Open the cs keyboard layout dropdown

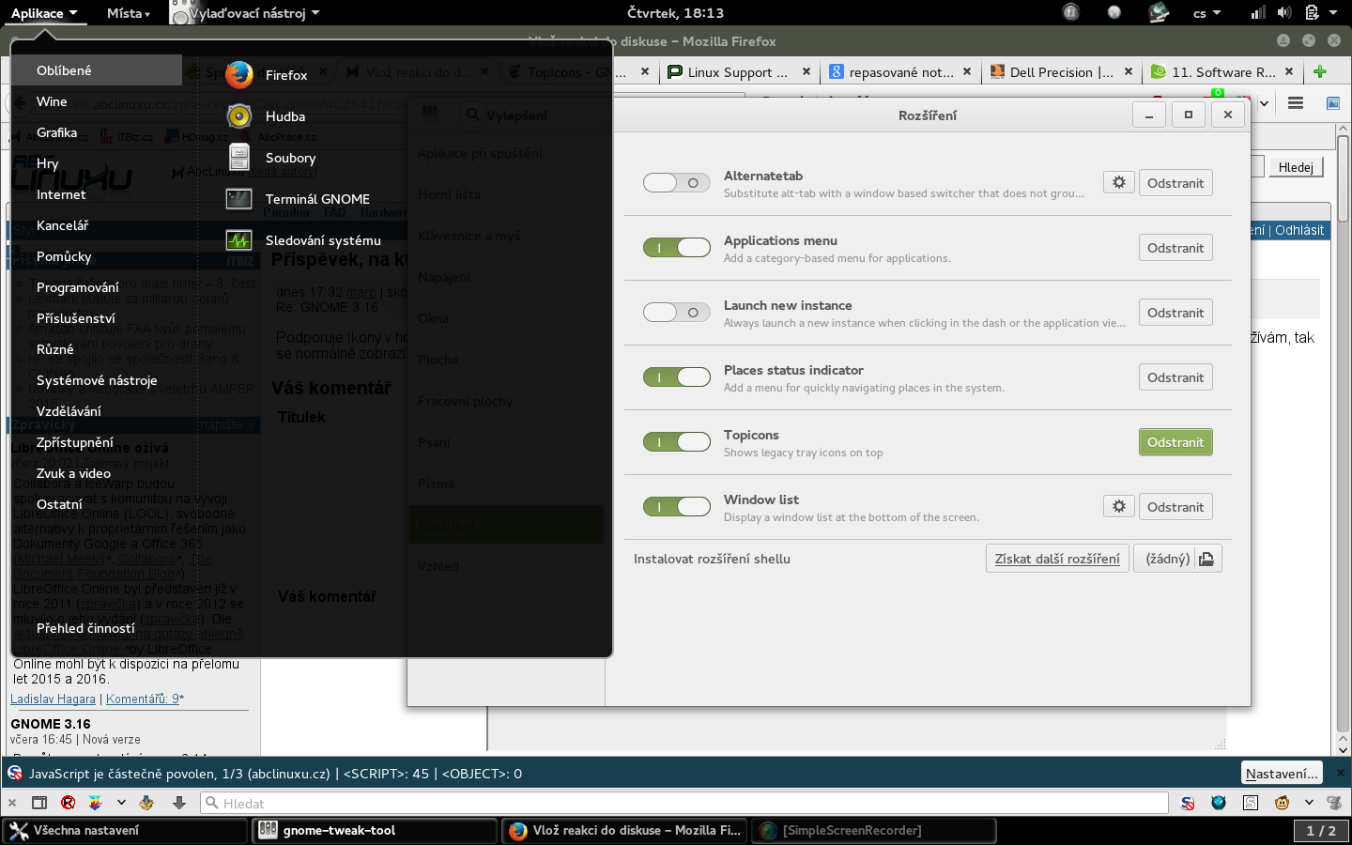click(1206, 13)
